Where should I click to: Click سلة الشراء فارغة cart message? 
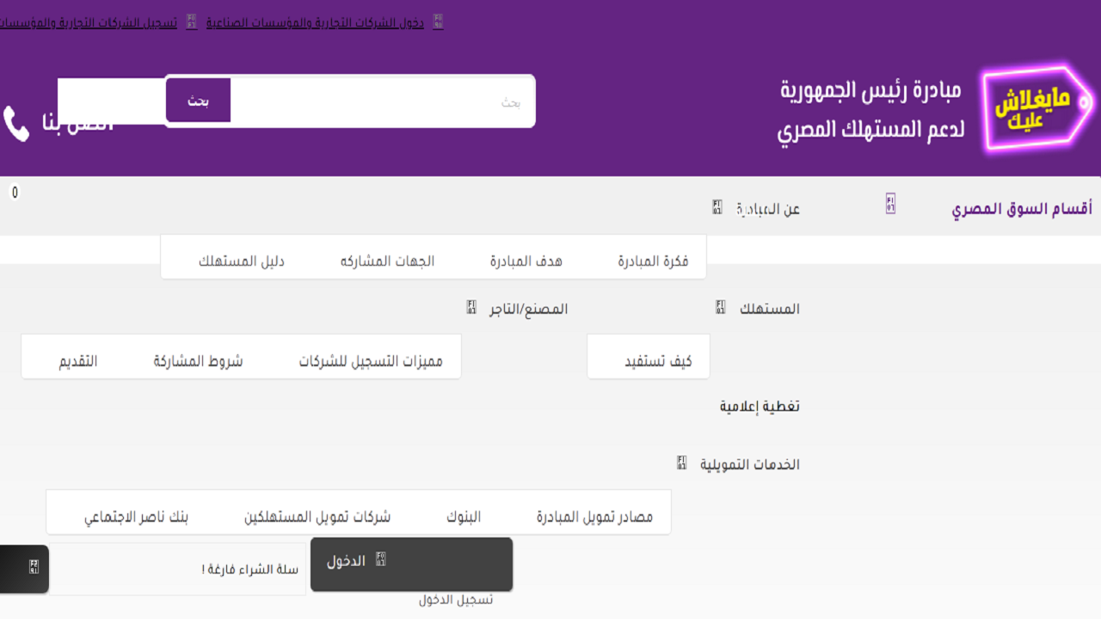250,569
